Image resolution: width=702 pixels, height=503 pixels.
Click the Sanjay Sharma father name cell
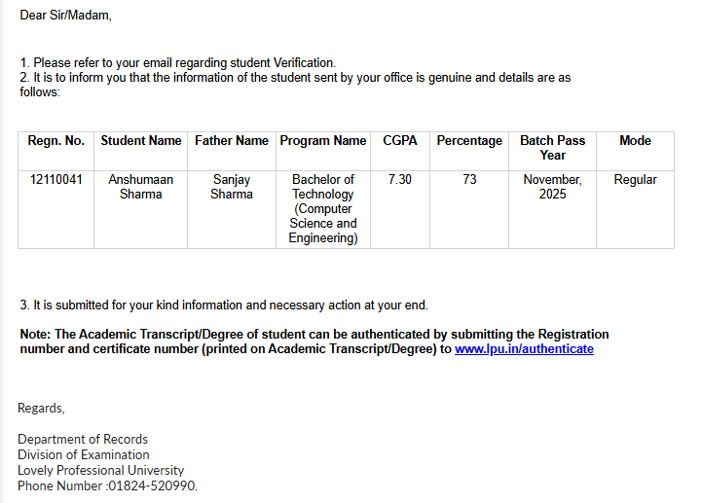[x=232, y=187]
